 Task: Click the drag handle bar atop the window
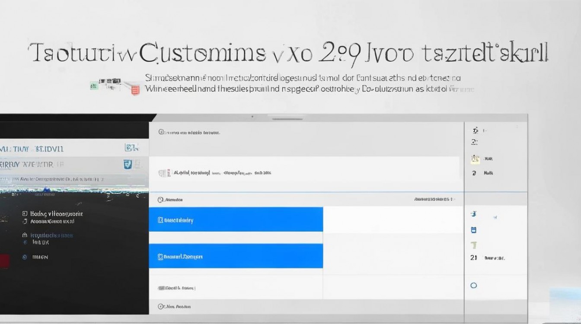click(x=287, y=118)
